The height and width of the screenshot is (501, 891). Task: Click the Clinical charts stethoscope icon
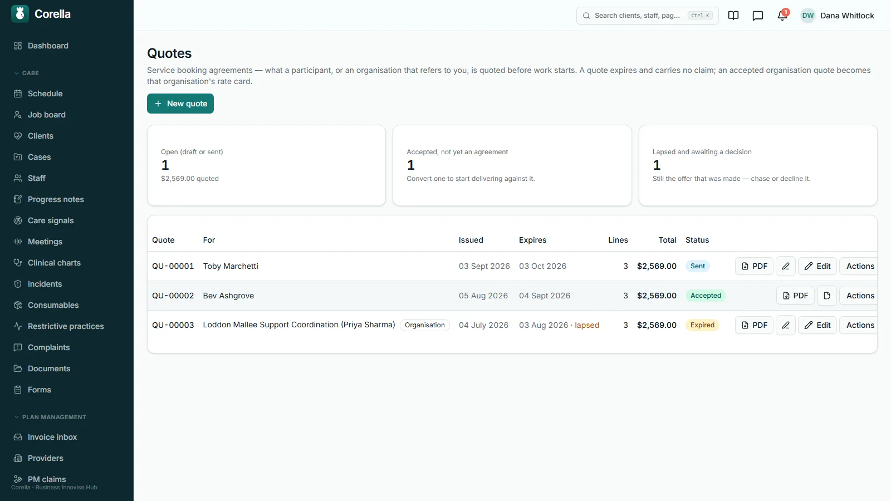(x=18, y=263)
